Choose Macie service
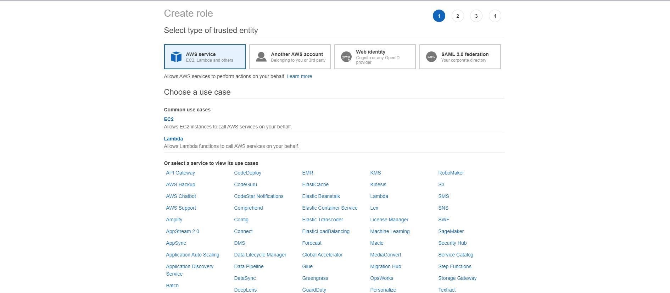This screenshot has height=293, width=670. pos(377,243)
